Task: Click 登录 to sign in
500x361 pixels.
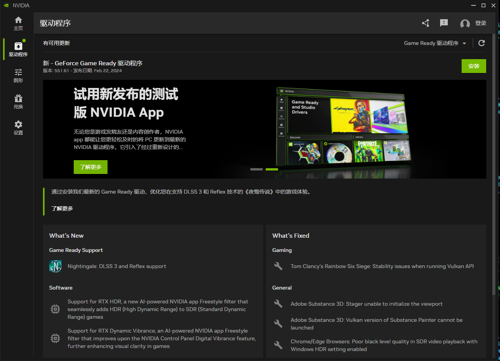Action: point(481,23)
